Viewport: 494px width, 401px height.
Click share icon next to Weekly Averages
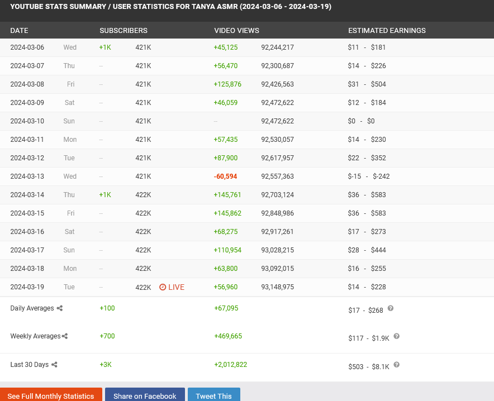pos(65,336)
